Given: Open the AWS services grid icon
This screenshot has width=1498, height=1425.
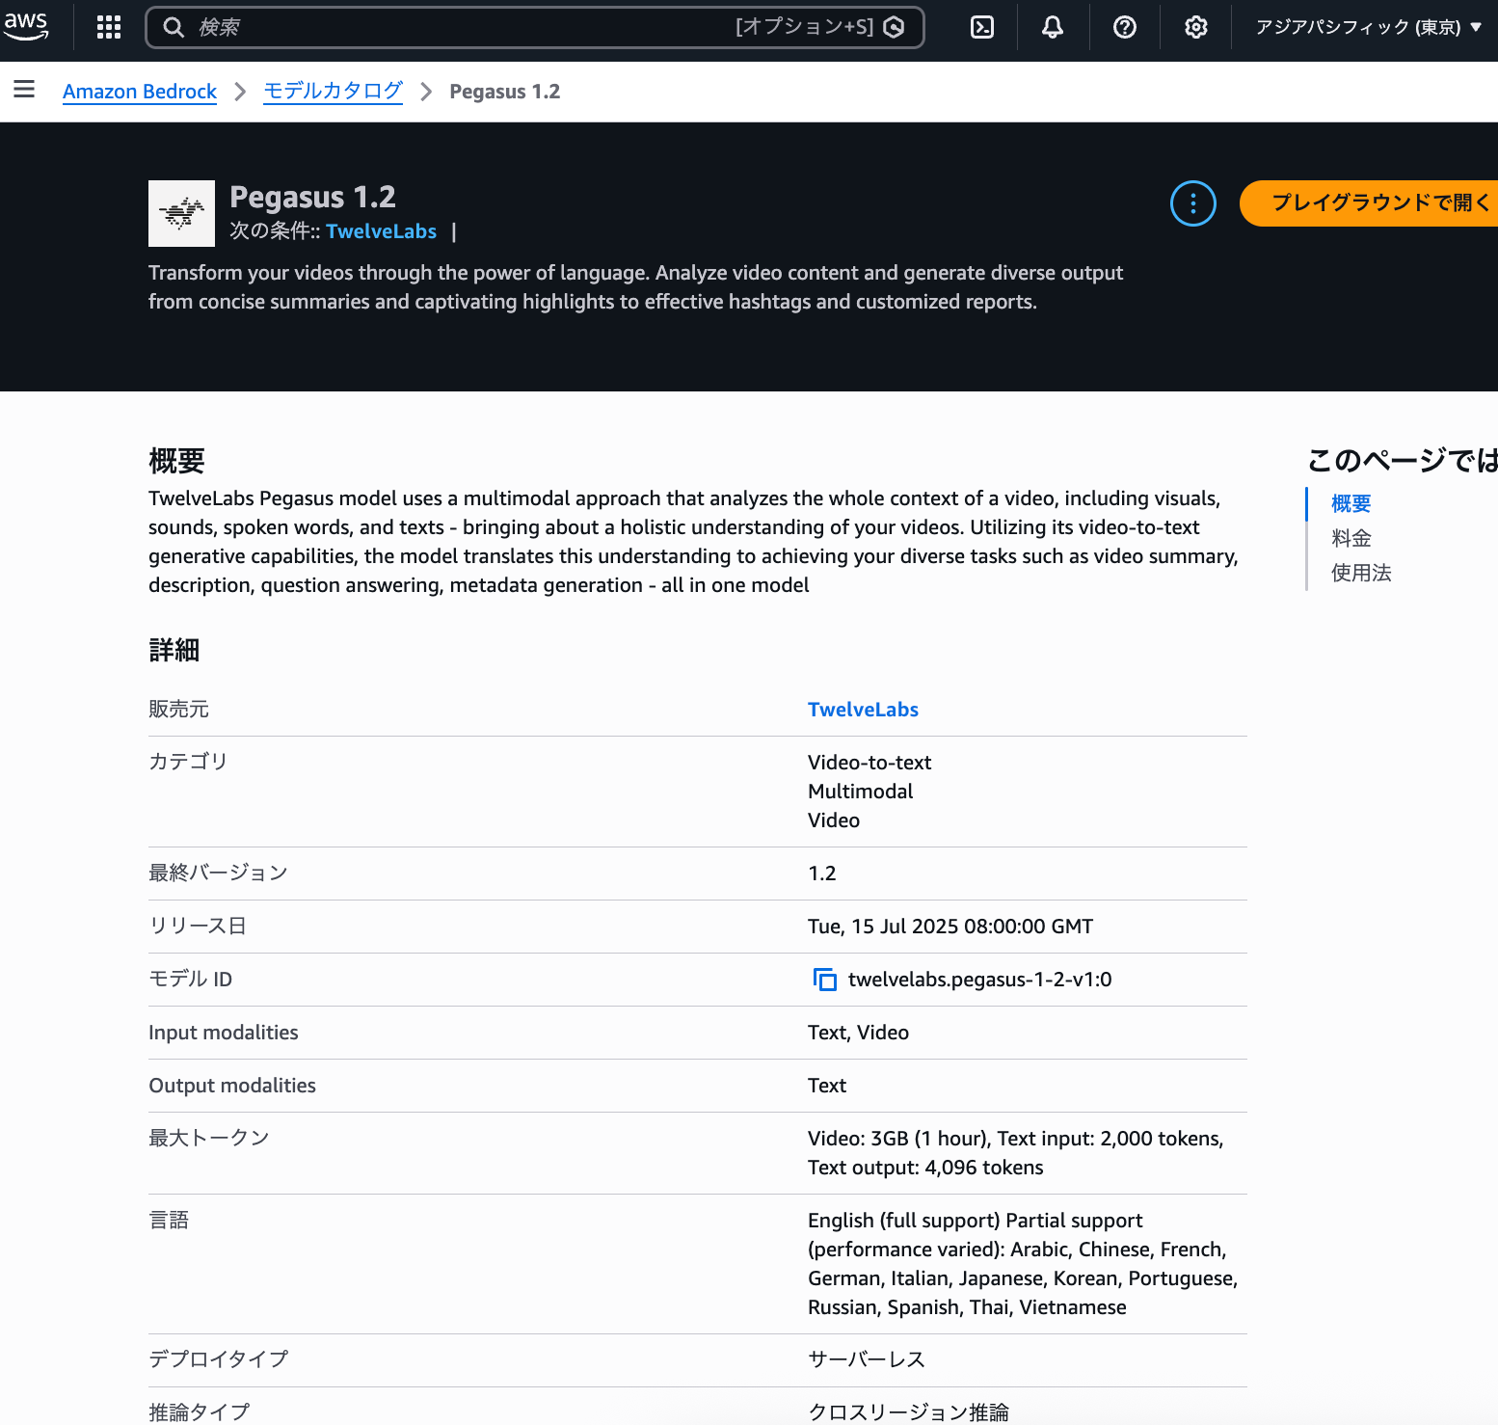Looking at the screenshot, I should [x=108, y=26].
